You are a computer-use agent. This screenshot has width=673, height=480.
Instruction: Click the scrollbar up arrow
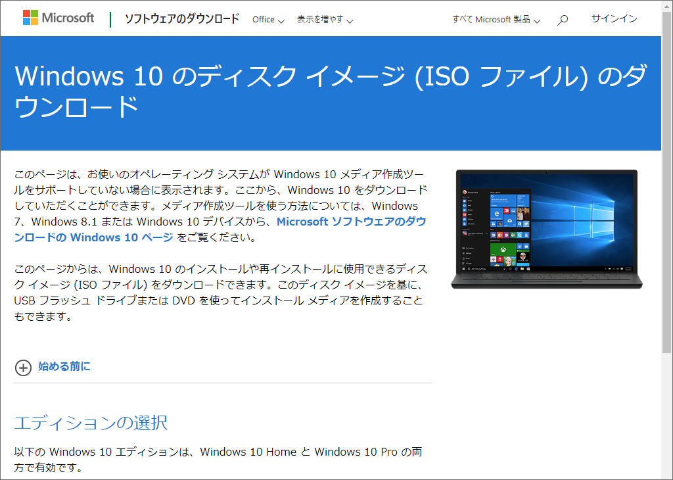point(667,5)
